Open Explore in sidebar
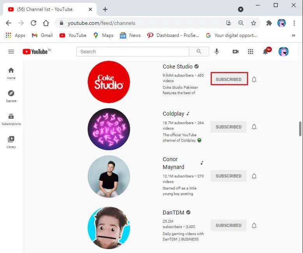The width and height of the screenshot is (303, 253). click(11, 96)
